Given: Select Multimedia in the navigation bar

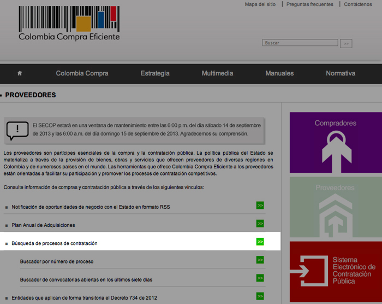Looking at the screenshot, I should 217,73.
